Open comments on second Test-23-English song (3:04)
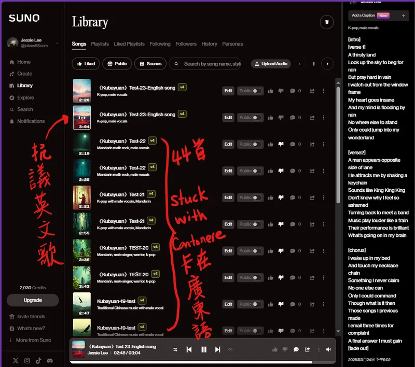415x367 pixels. [293, 118]
